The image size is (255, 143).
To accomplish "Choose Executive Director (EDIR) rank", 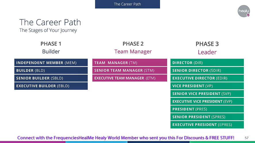I will coord(207,78).
